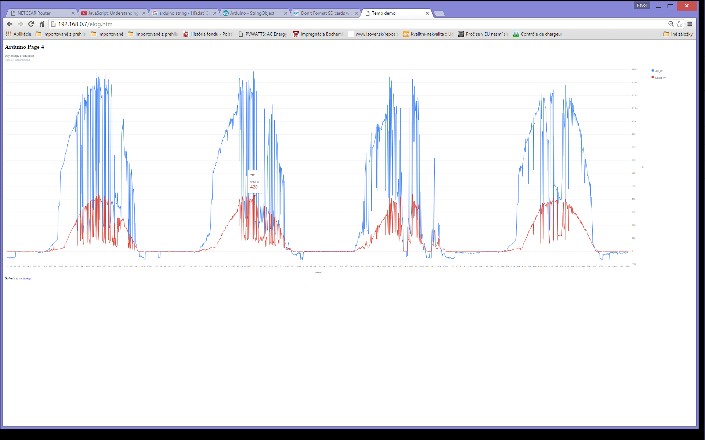Expand the Importované bookmark folder
The image size is (705, 440).
[107, 34]
